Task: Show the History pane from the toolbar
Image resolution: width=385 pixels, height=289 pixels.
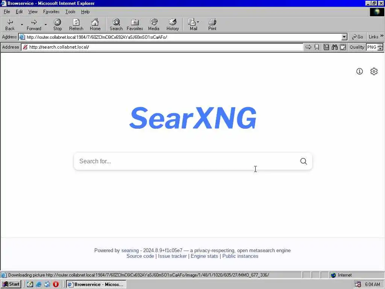Action: pos(173,25)
